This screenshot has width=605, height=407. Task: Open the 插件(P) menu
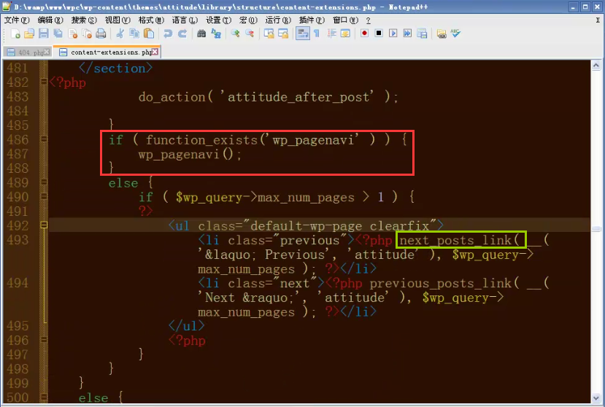[312, 20]
